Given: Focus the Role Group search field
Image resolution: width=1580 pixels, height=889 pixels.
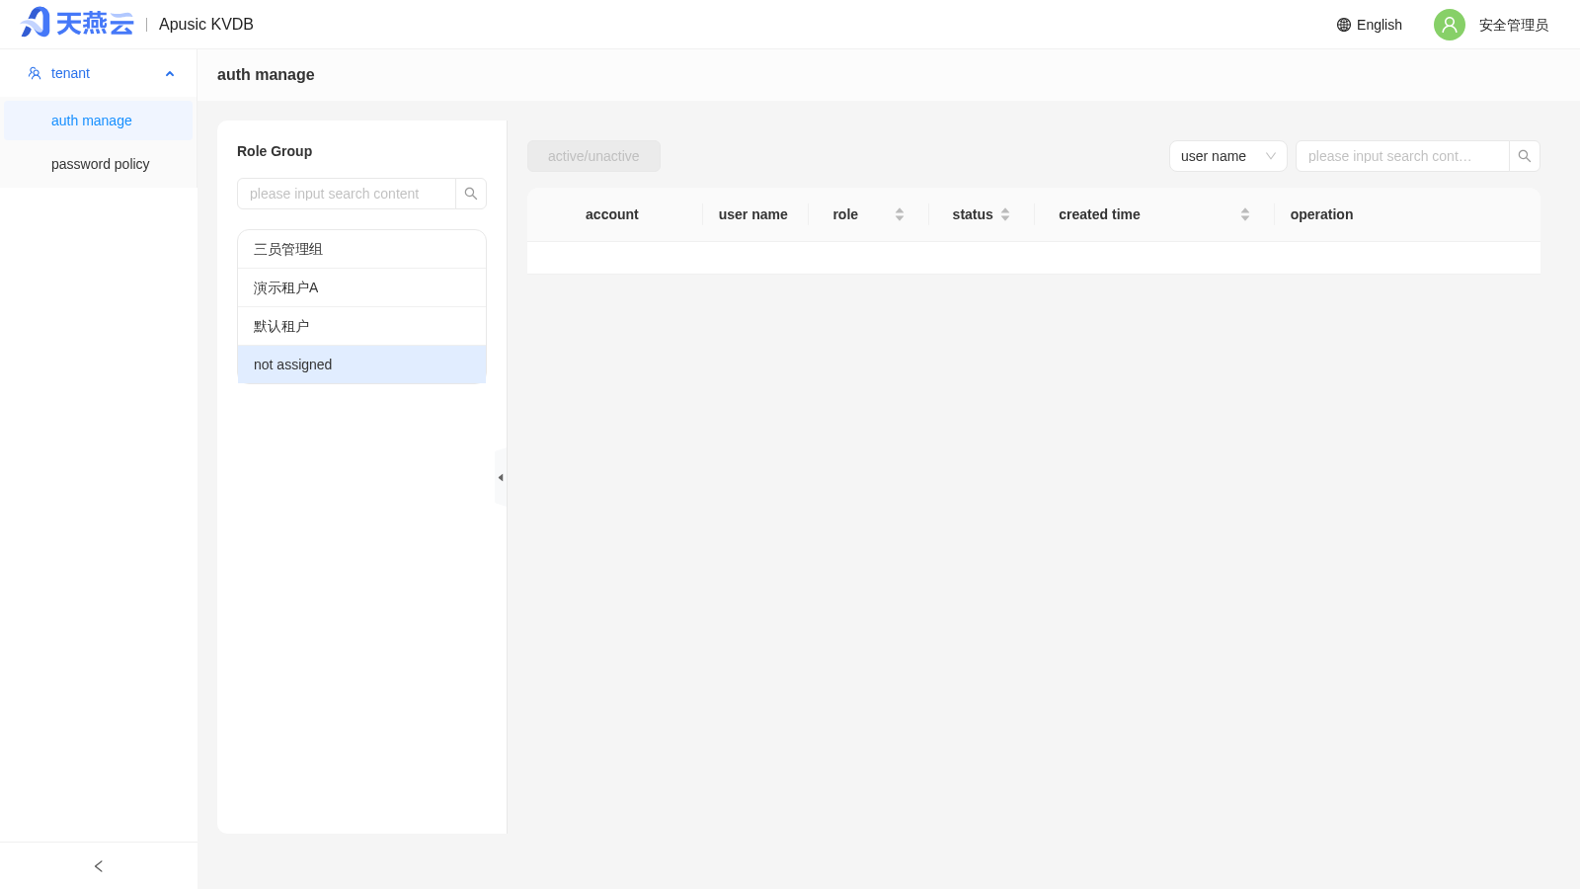Looking at the screenshot, I should [x=347, y=194].
